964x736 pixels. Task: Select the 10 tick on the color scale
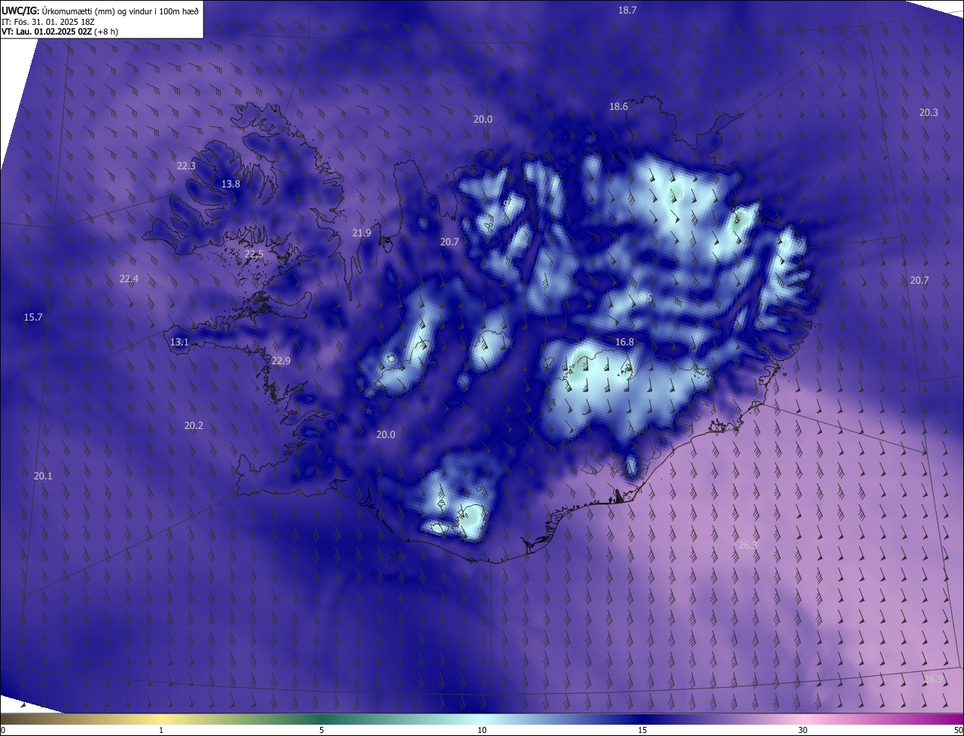click(x=482, y=731)
